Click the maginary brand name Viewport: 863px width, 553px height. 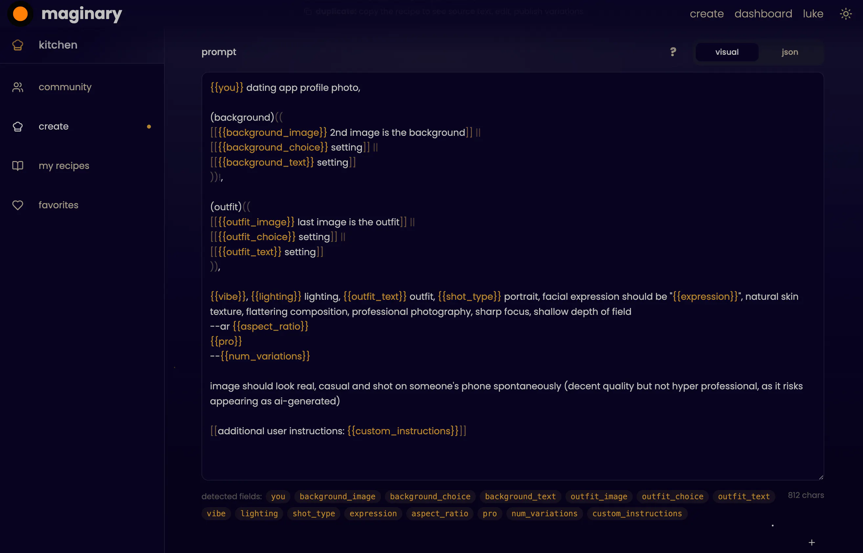pyautogui.click(x=82, y=14)
